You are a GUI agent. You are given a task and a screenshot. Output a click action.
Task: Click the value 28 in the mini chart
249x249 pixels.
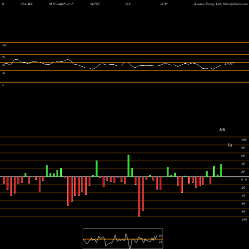(160, 242)
